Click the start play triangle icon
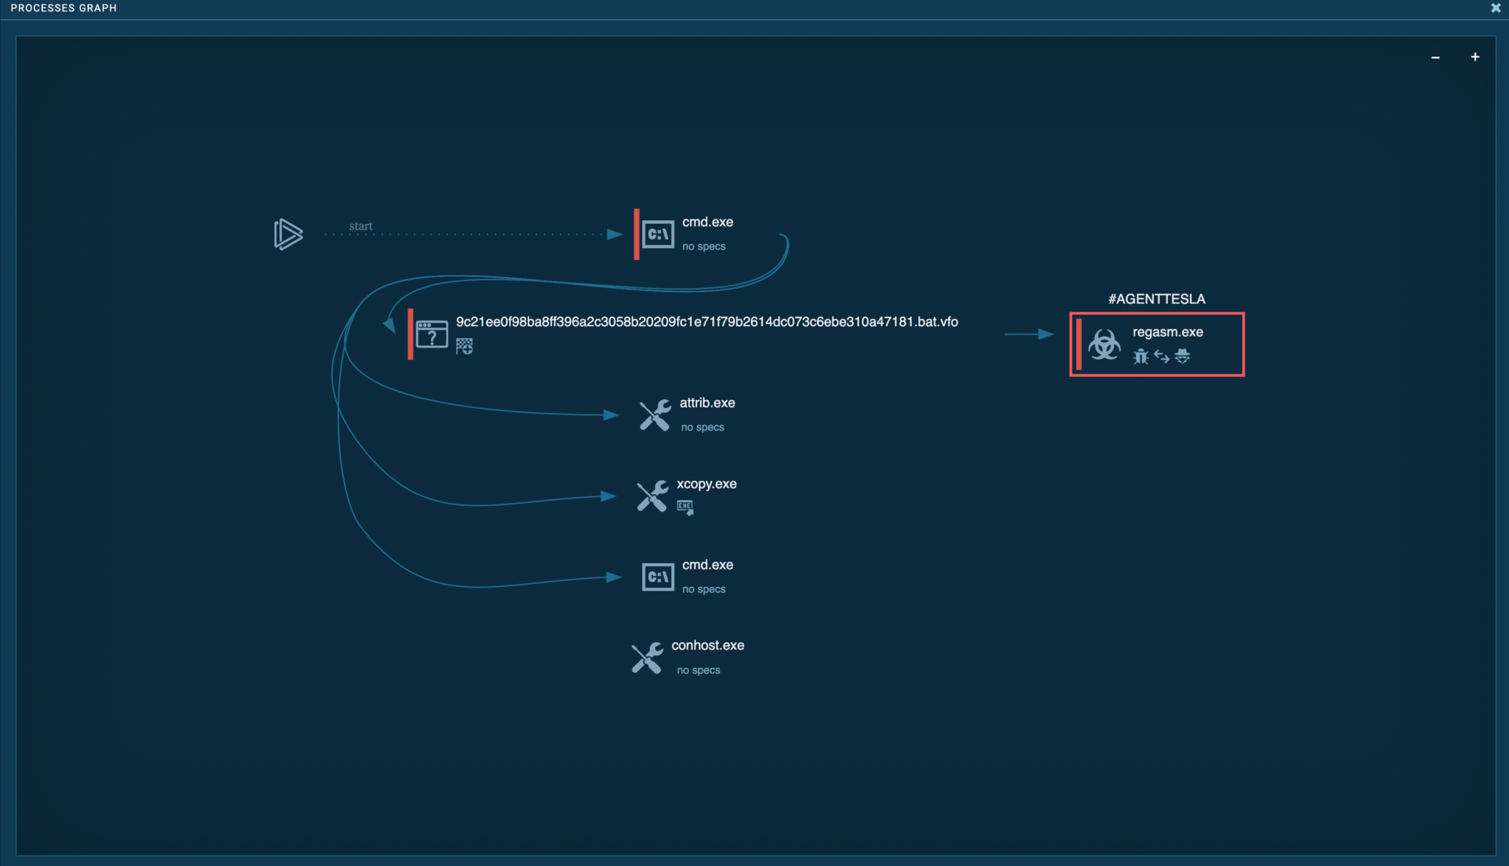 [287, 234]
